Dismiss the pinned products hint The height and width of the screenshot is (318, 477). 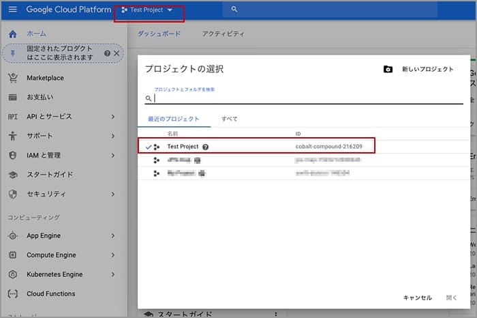[x=117, y=53]
